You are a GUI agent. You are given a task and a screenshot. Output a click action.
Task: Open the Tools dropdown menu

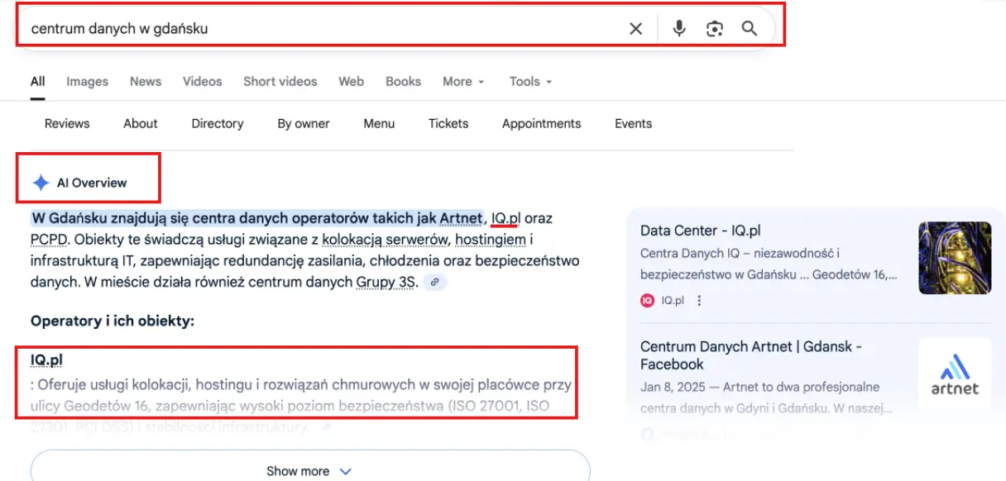(x=530, y=81)
